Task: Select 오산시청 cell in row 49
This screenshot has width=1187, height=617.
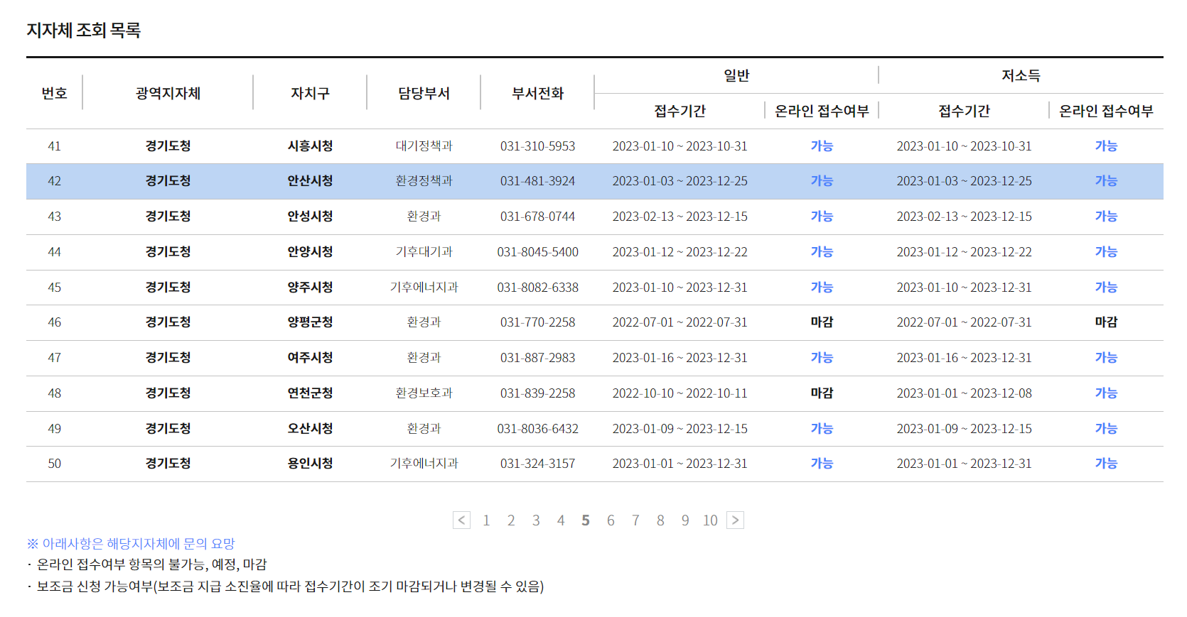Action: pyautogui.click(x=310, y=429)
